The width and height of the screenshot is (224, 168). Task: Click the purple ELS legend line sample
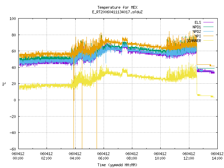coord(208,22)
